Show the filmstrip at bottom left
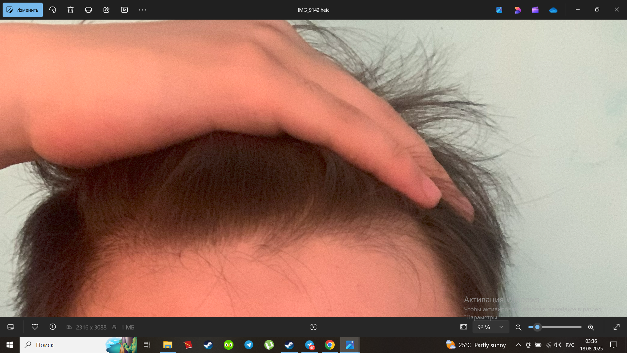627x353 pixels. 11,327
